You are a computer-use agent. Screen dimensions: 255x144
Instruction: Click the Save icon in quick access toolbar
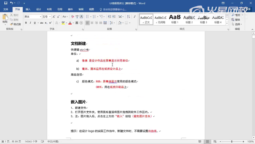[6, 3]
